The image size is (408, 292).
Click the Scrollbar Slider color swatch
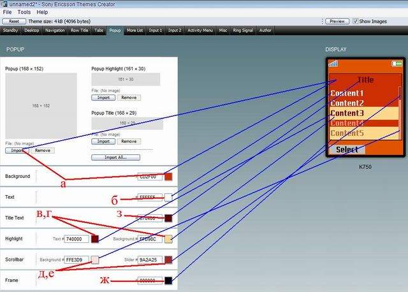click(x=168, y=260)
